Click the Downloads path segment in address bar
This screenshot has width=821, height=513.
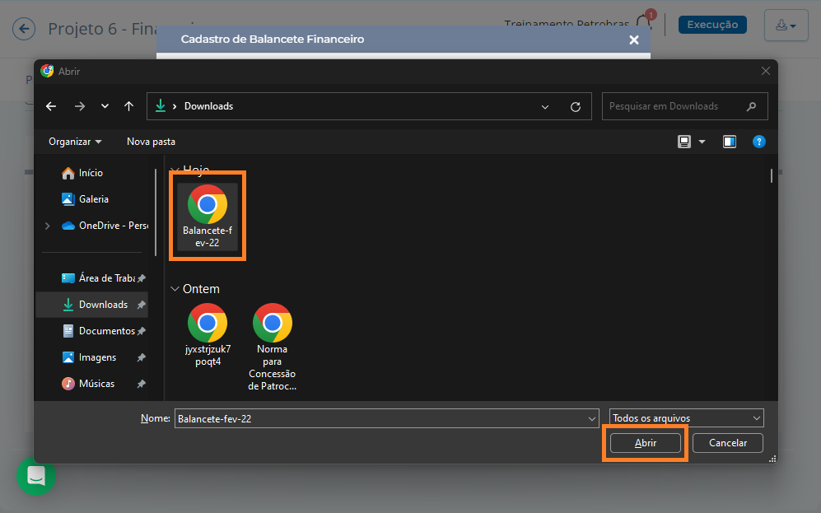(209, 106)
